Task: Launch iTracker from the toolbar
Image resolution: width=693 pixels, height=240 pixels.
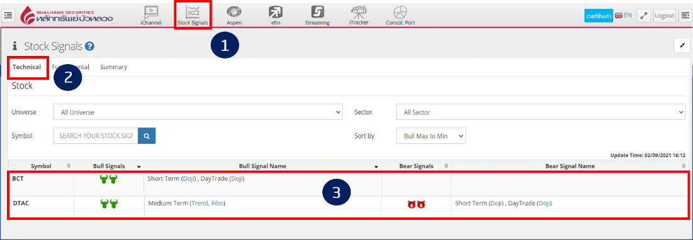Action: (358, 16)
